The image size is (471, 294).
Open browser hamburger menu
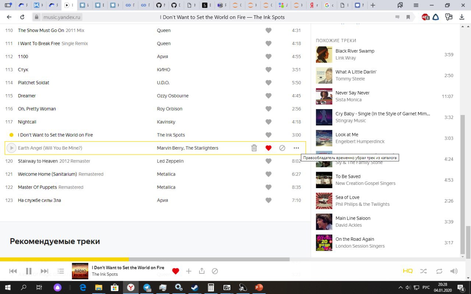point(416,5)
